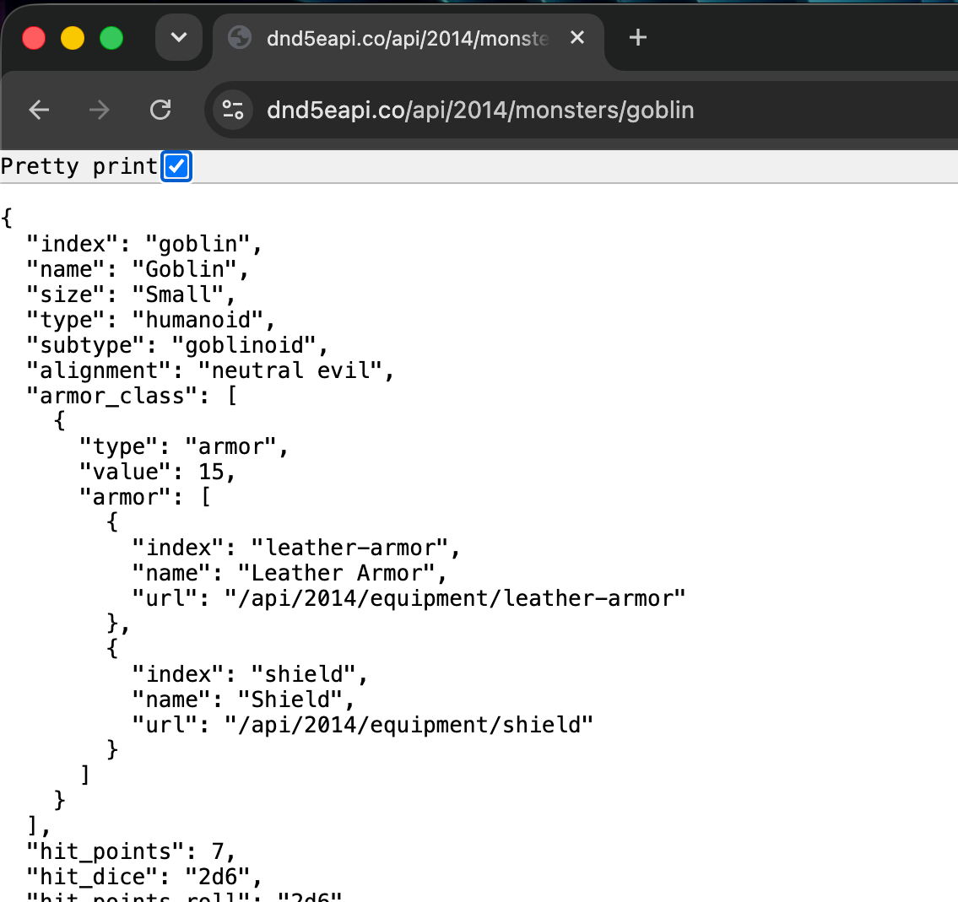Click the "type": "humanoid" line
Viewport: 958px width, 902px height.
151,320
